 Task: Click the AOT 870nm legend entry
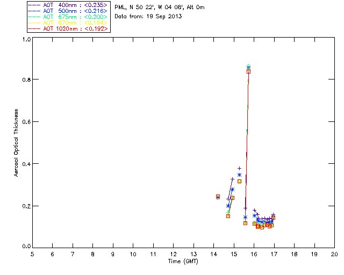[x=68, y=23]
